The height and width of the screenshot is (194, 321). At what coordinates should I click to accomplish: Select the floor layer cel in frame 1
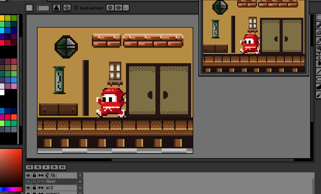point(80,182)
